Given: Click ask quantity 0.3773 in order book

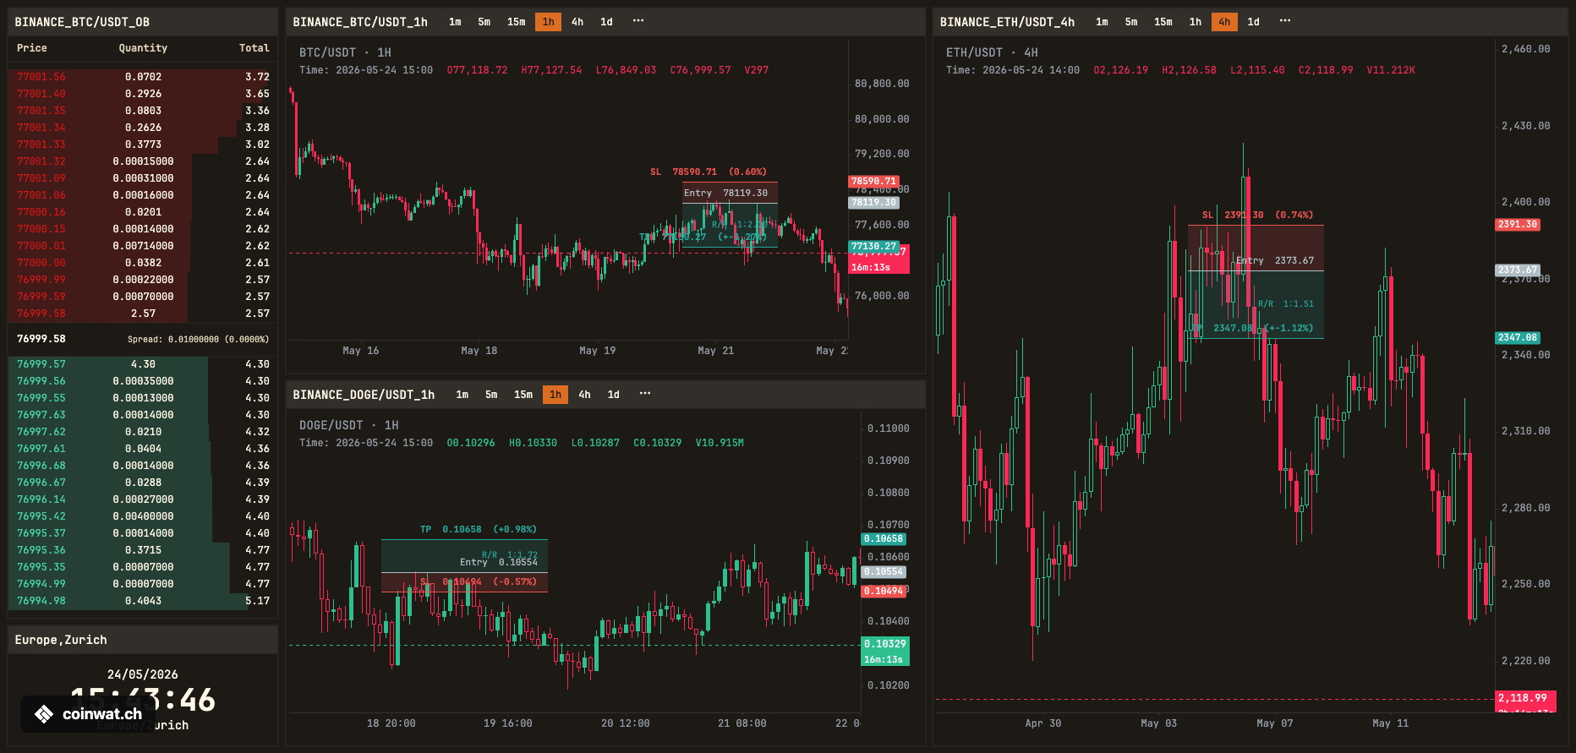Looking at the screenshot, I should click(x=143, y=145).
